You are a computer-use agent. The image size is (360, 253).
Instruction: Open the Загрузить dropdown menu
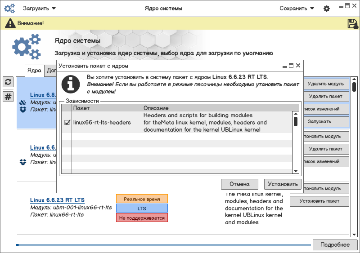pyautogui.click(x=40, y=8)
